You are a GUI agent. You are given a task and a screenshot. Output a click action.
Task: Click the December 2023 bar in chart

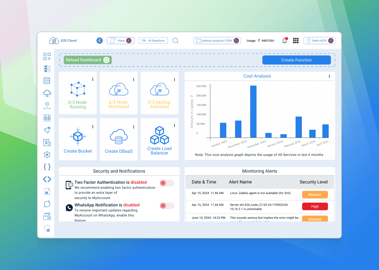(x=253, y=112)
